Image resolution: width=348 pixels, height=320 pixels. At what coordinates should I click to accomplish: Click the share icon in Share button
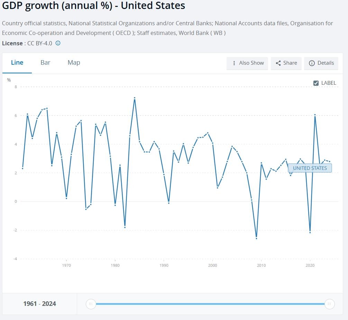(x=278, y=63)
